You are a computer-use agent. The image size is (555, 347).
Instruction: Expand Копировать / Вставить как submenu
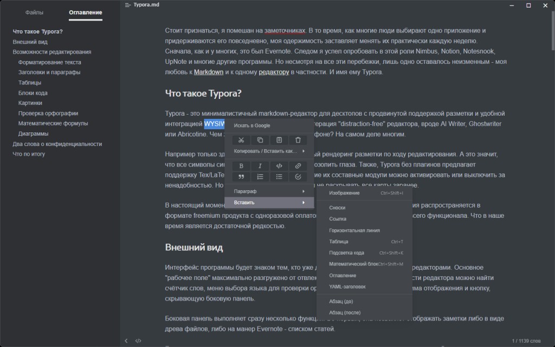tap(269, 151)
